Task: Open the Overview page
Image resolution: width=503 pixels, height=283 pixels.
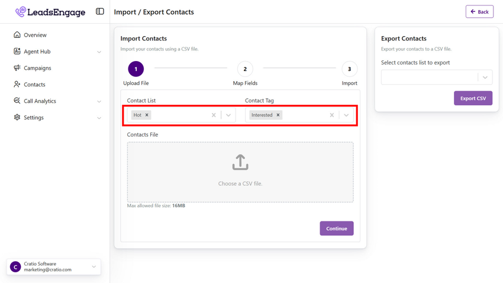Action: pos(35,35)
